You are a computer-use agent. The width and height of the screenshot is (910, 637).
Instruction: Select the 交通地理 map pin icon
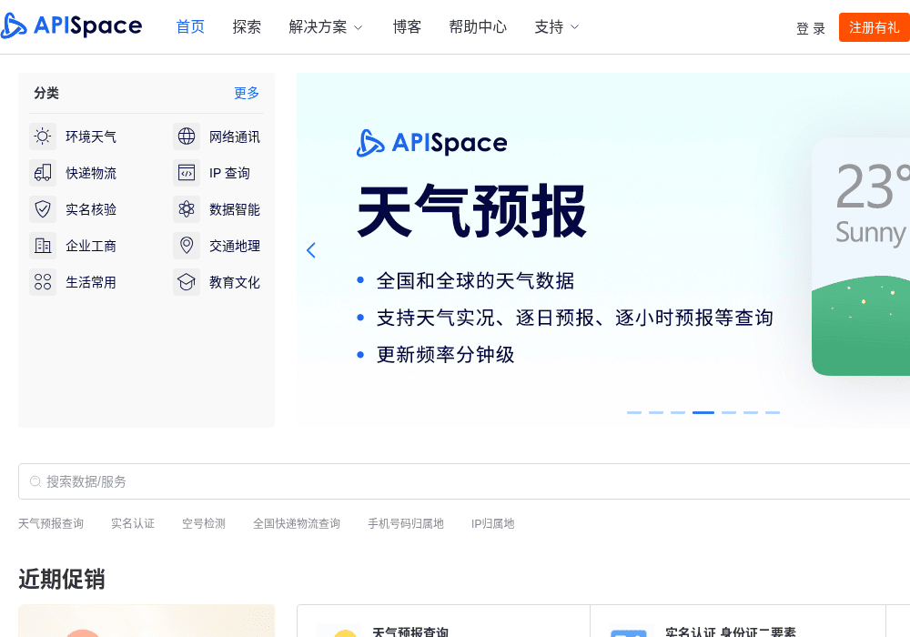(x=187, y=246)
